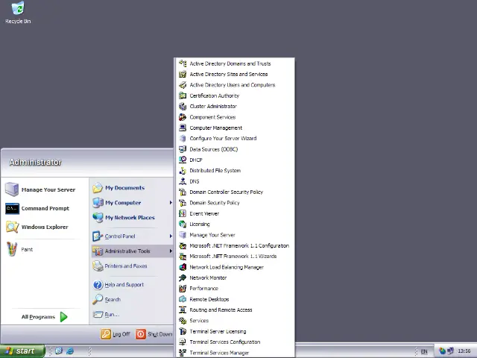Open the Printers and Faxes icon
Viewport: 477px width, 358px height.
[98, 266]
